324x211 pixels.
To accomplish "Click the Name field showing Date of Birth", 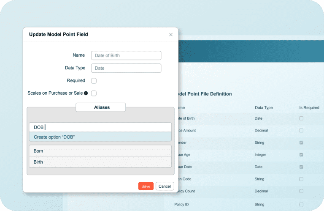I will [126, 55].
